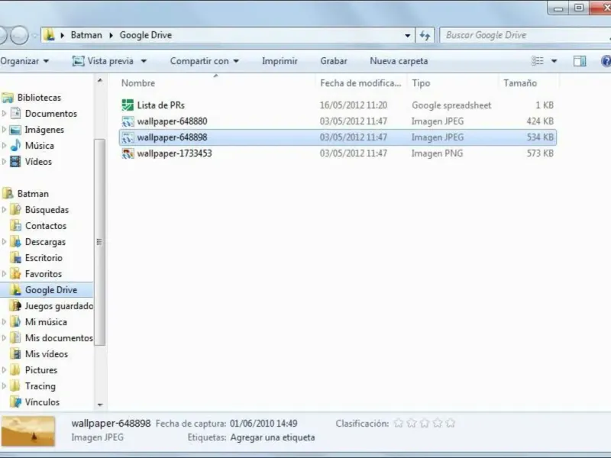611x458 pixels.
Task: Expand the Música tree node
Action: click(x=5, y=145)
